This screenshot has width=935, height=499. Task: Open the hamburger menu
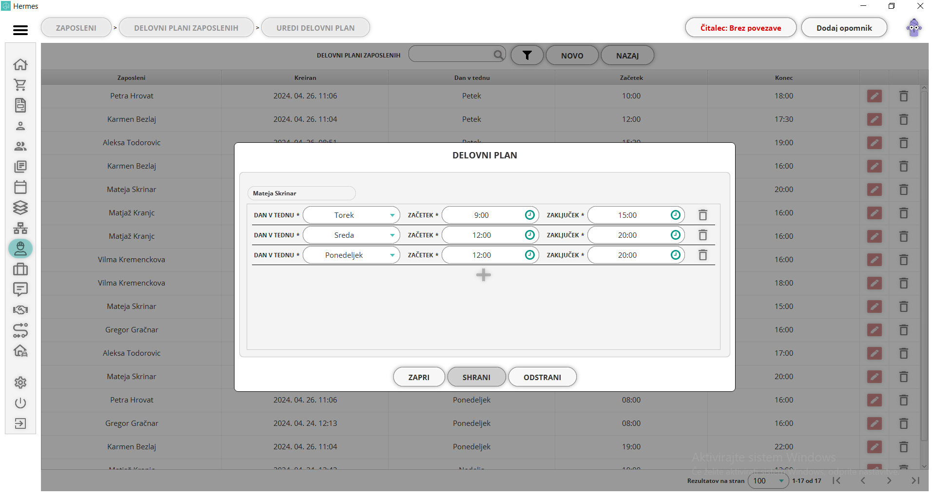(20, 30)
